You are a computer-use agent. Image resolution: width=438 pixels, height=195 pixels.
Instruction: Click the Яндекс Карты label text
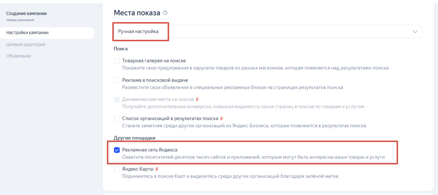click(138, 169)
